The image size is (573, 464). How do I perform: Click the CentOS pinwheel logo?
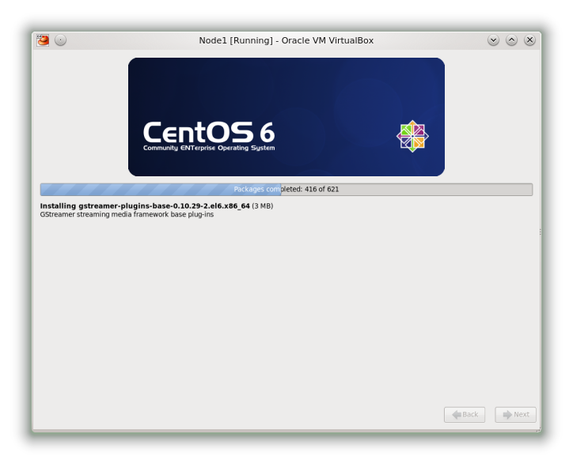tap(412, 136)
